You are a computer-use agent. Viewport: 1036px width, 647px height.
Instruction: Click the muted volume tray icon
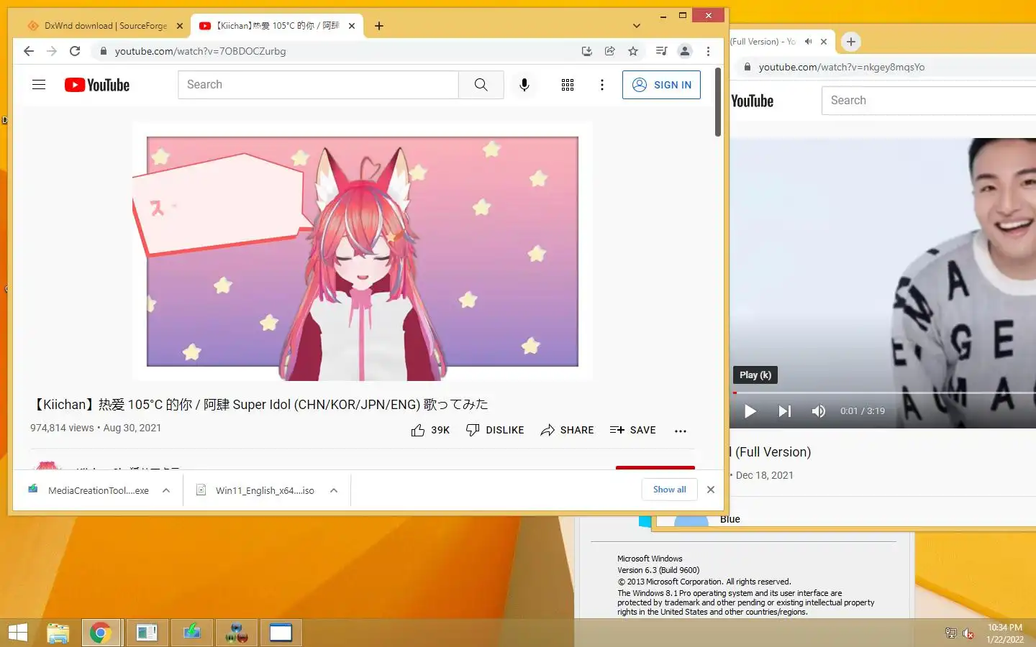tap(968, 633)
